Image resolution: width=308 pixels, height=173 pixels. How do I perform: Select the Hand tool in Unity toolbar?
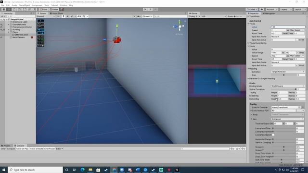coord(4,9)
